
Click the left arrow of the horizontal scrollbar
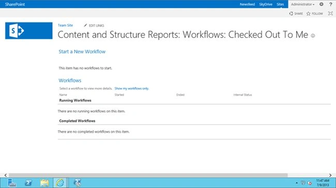coord(6,175)
